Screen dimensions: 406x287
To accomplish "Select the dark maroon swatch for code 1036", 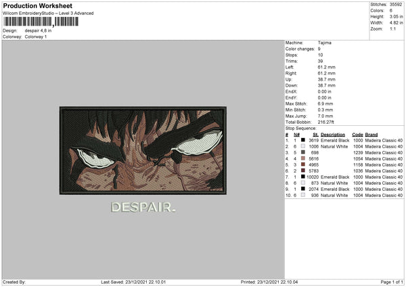I will (x=303, y=171).
